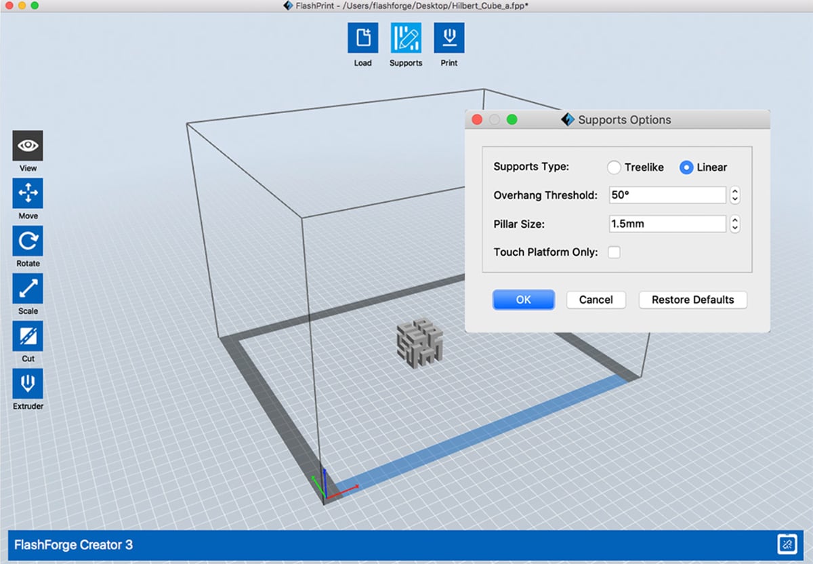Click the Pillar Size value field
The image size is (813, 564).
coord(667,224)
